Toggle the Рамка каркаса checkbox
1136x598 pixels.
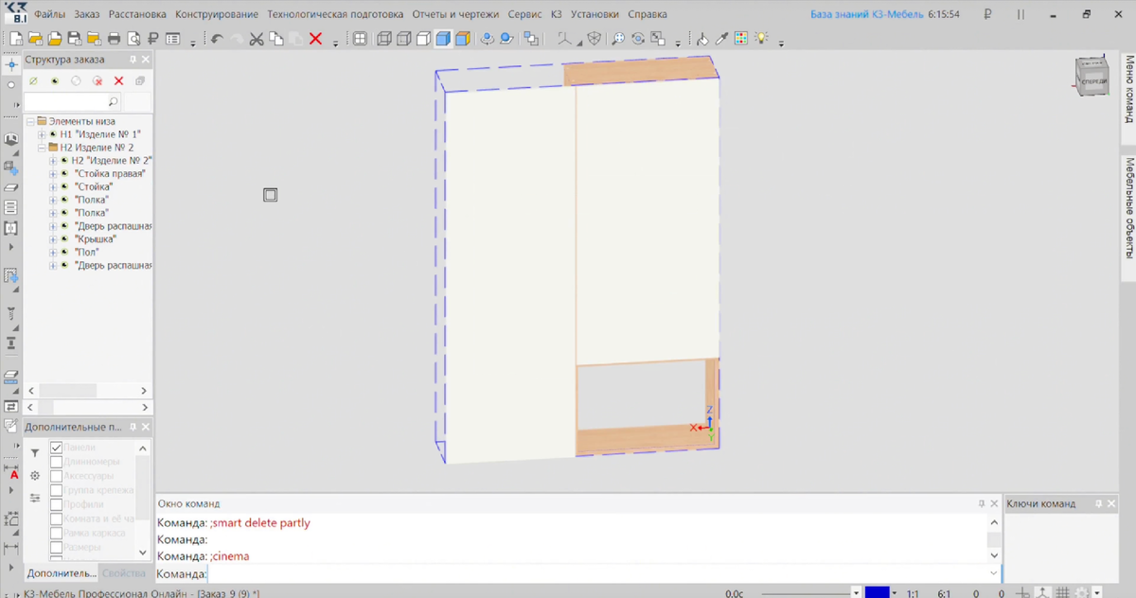(x=56, y=533)
